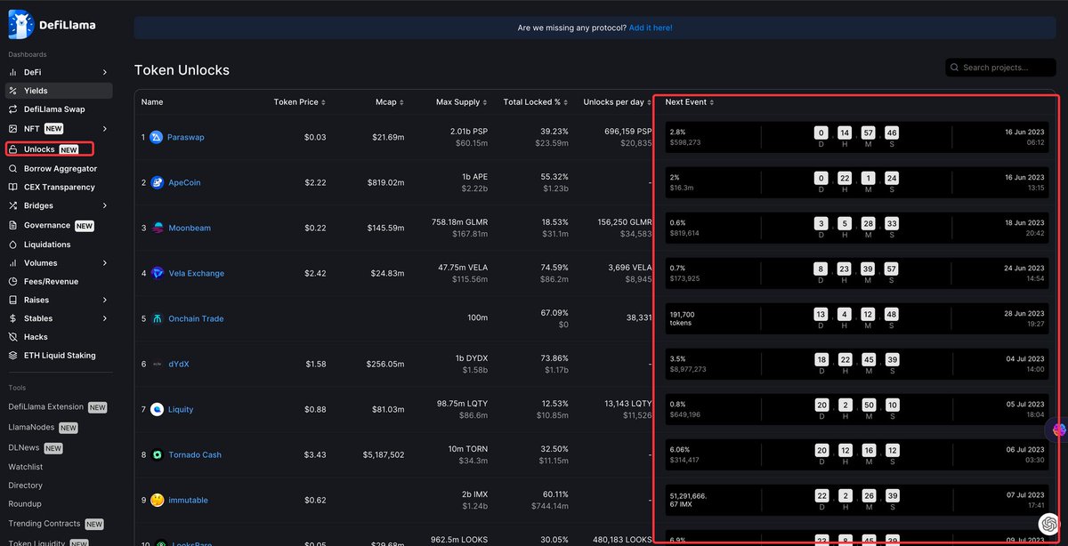
Task: Click the immutable token logo
Action: tap(157, 500)
